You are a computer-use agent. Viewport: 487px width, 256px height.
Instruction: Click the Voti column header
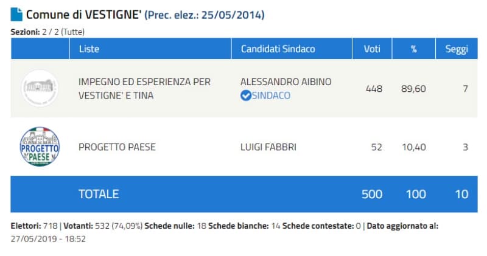(373, 49)
